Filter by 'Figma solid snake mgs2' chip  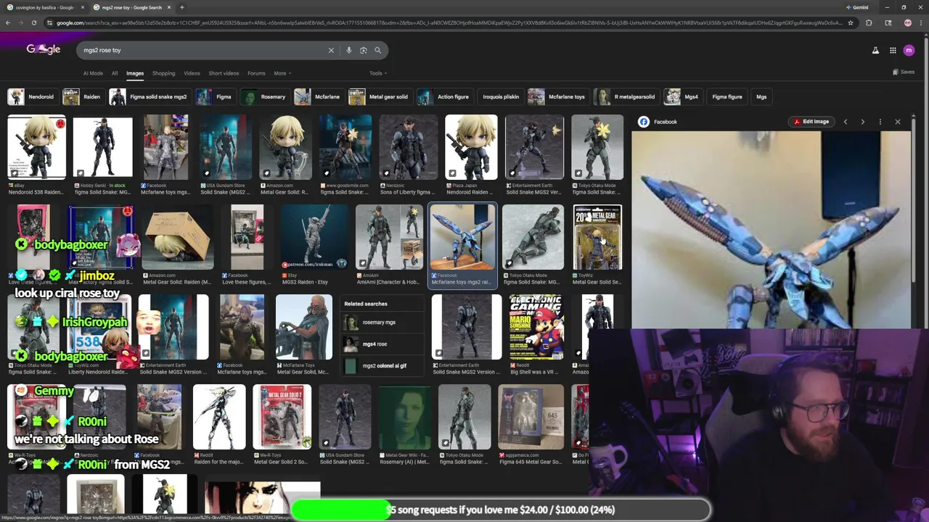click(149, 96)
